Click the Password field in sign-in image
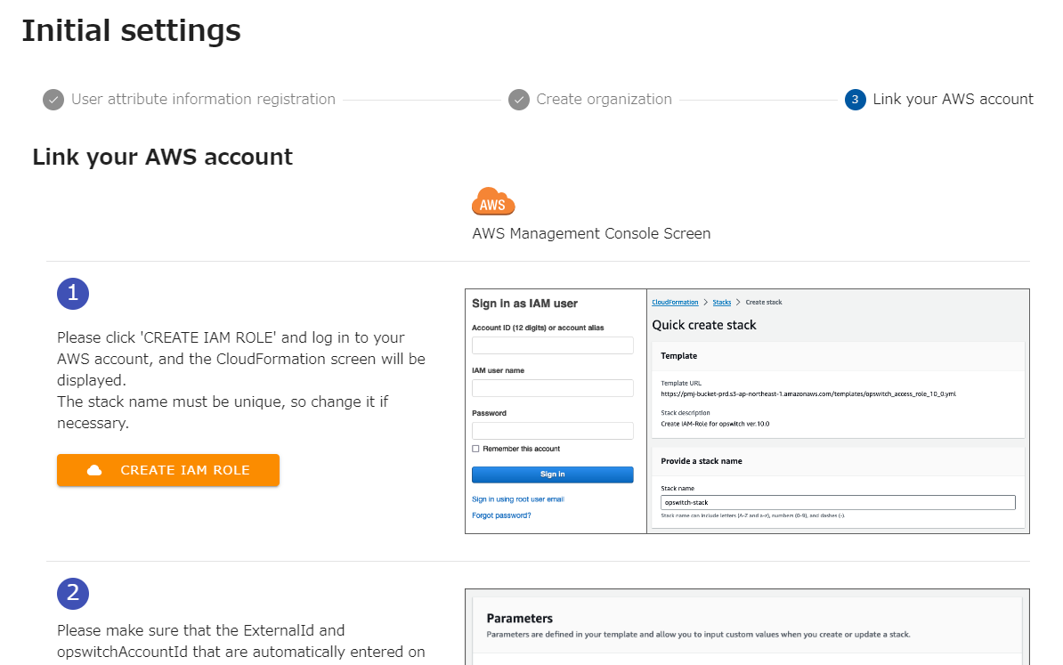 553,431
